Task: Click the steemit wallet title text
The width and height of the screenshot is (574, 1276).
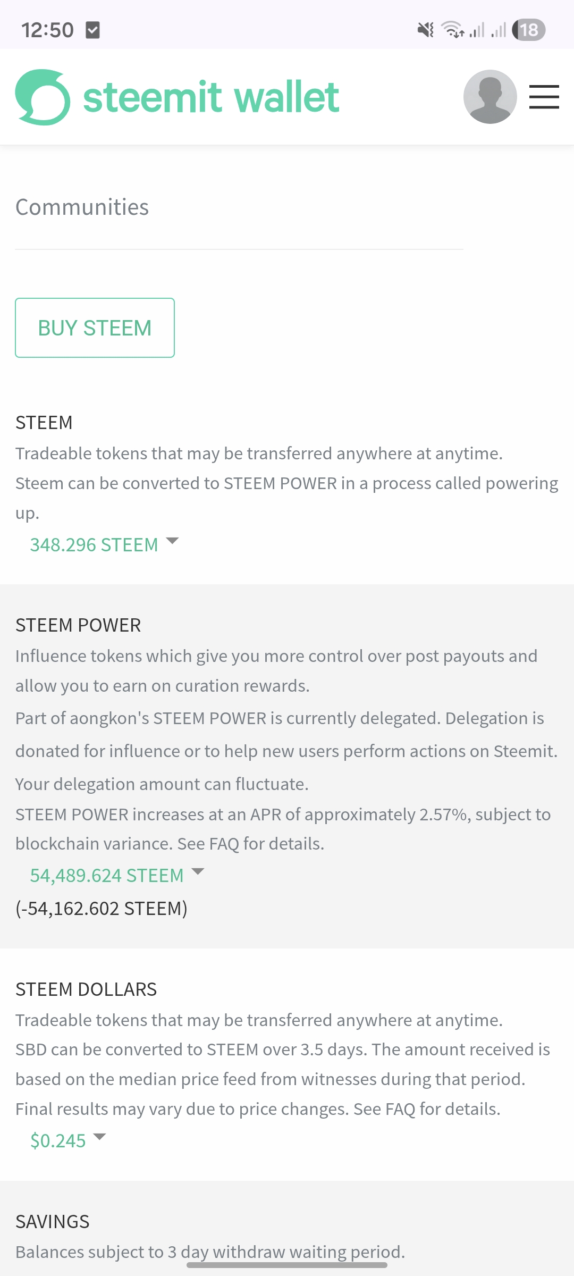Action: pyautogui.click(x=211, y=97)
